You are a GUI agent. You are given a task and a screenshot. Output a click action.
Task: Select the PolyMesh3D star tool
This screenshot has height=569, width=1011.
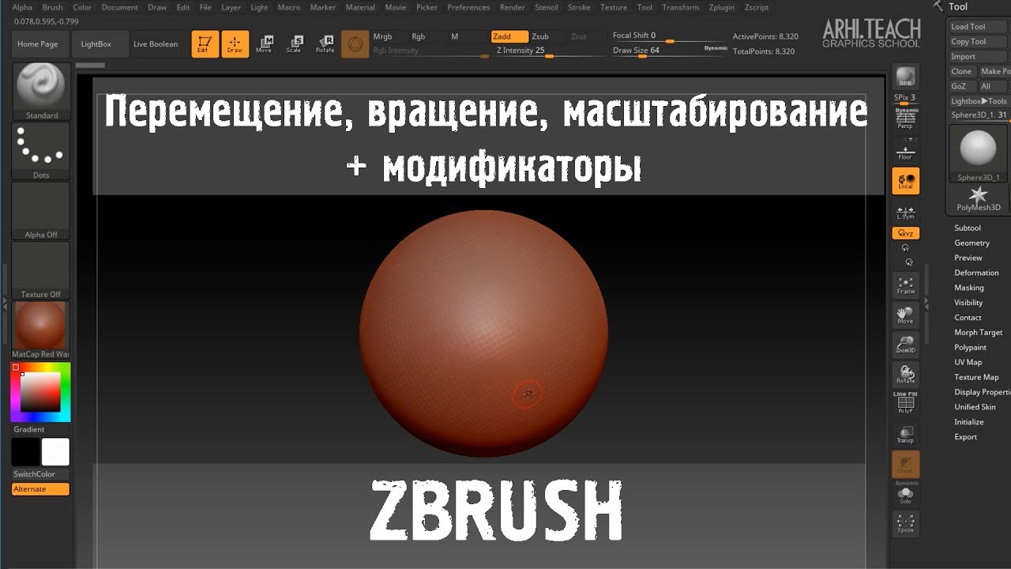[x=979, y=198]
